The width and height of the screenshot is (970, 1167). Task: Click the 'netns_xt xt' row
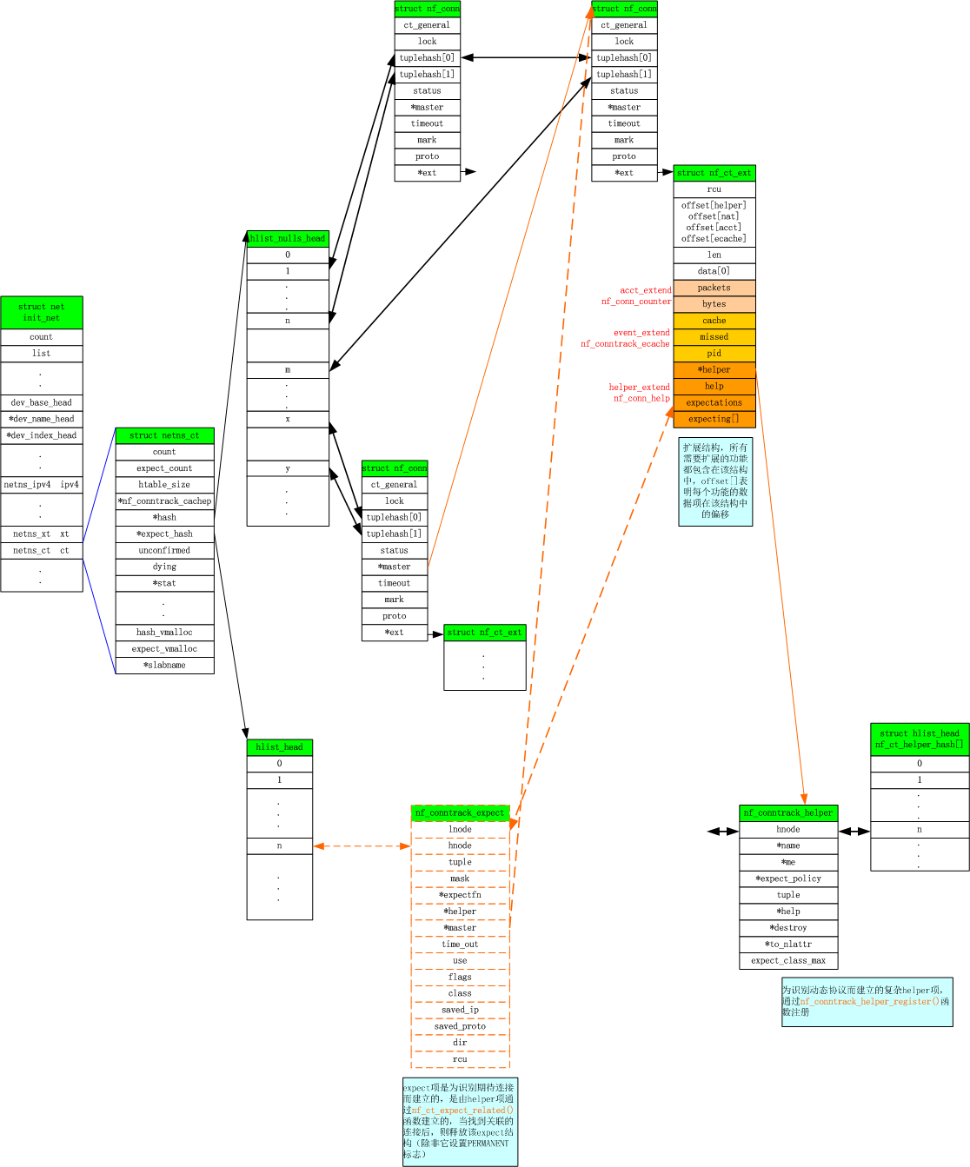point(42,534)
